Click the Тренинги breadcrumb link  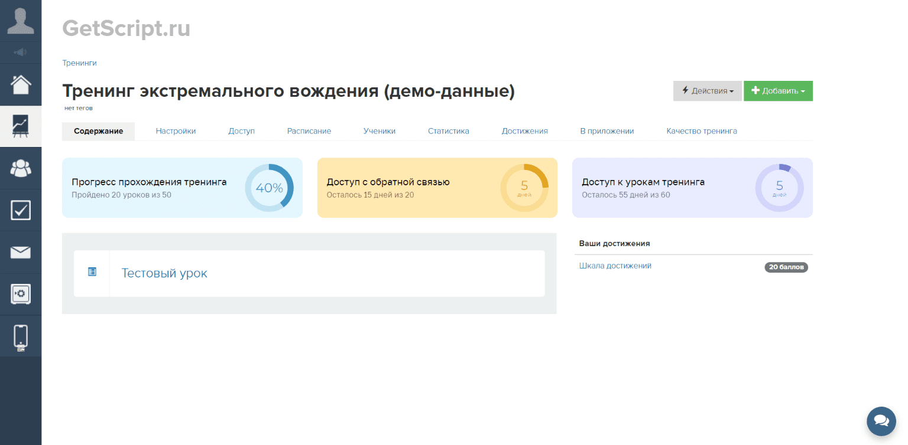coord(79,63)
